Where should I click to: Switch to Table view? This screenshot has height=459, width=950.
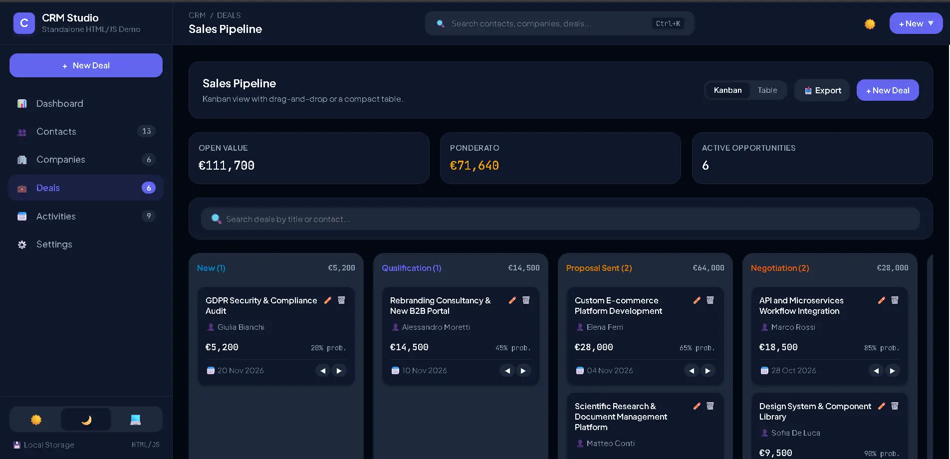[x=767, y=90]
